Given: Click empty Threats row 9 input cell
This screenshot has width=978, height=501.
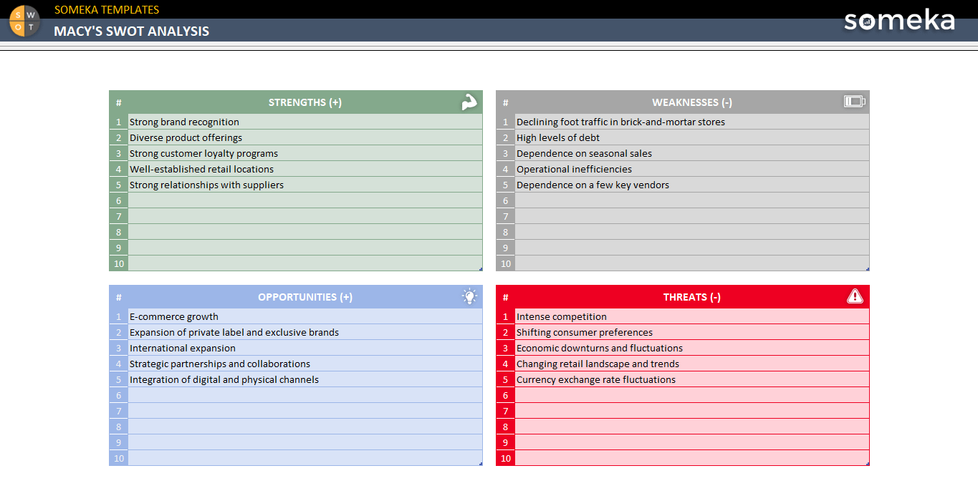Looking at the screenshot, I should point(692,442).
